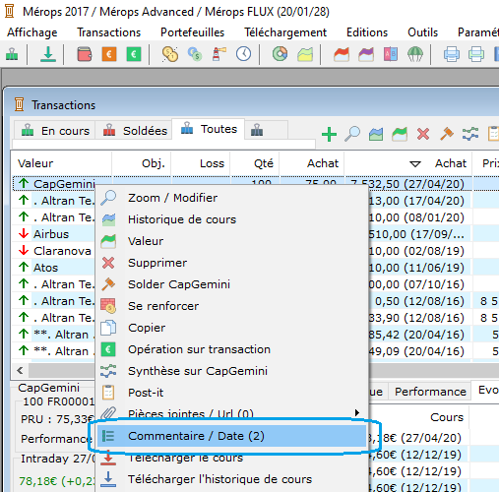The width and height of the screenshot is (499, 492).
Task: Switch to the En cours tab
Action: point(55,131)
